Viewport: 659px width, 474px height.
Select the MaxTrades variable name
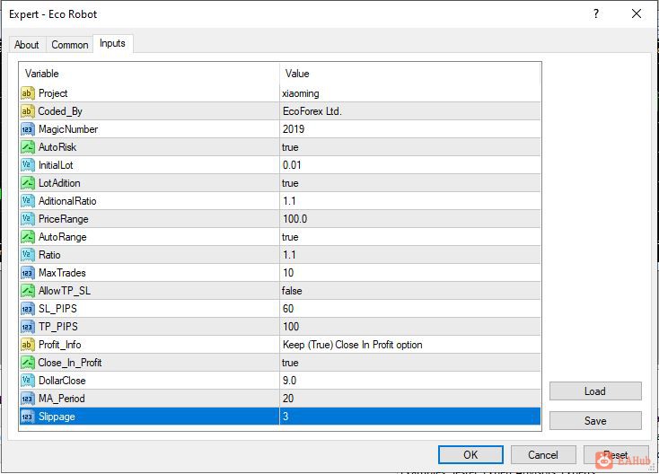(62, 273)
